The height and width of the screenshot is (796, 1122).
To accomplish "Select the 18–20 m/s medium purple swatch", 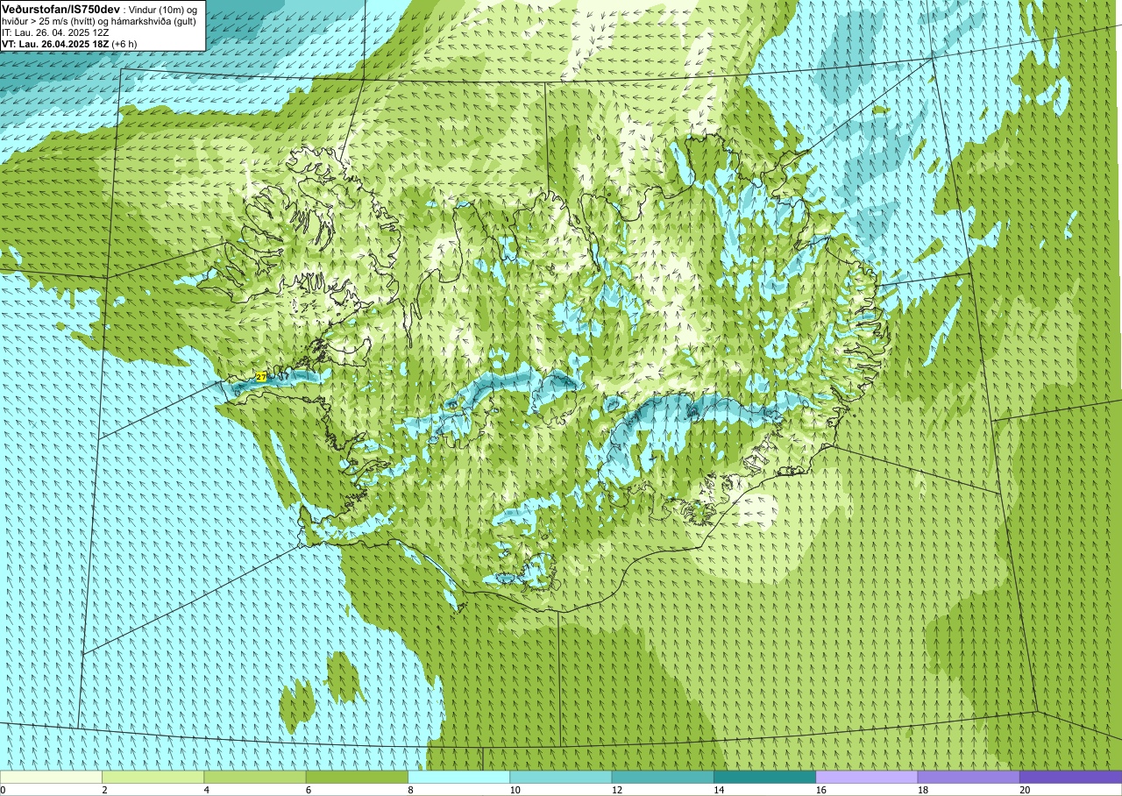I will (969, 777).
